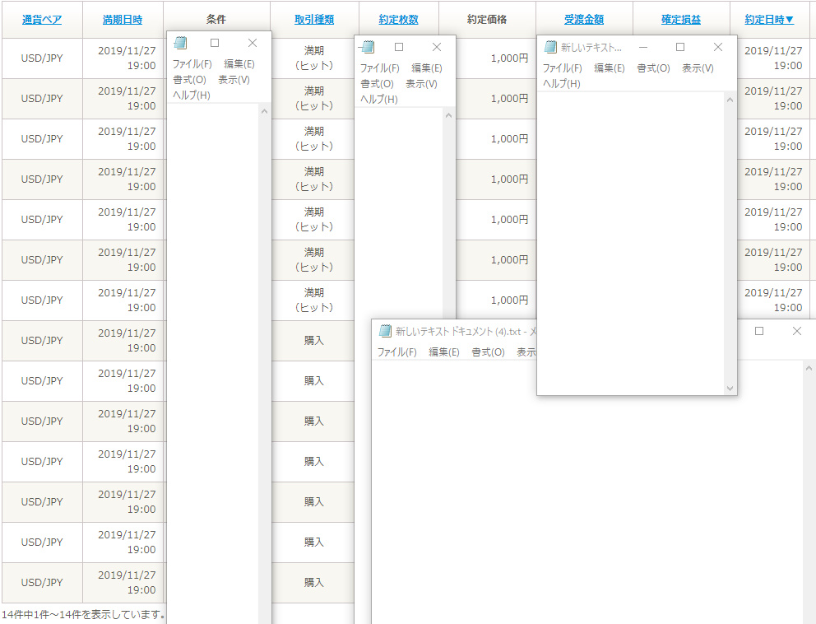
Task: Maximize the second narrow Notepad window
Action: (x=399, y=47)
